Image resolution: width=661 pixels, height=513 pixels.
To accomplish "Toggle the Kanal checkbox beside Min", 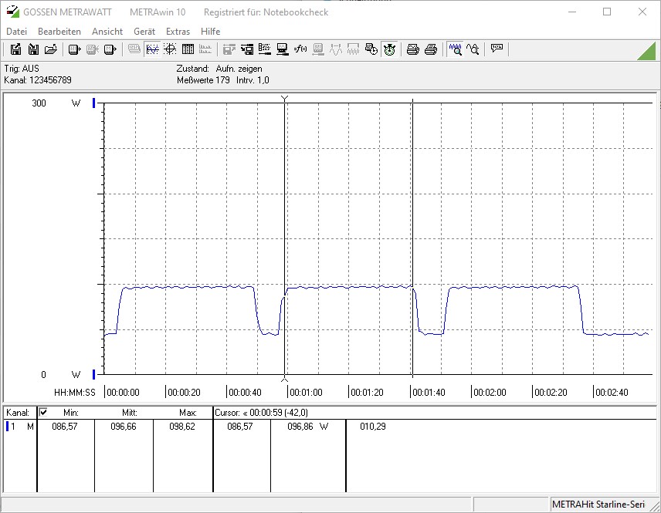I will (43, 412).
